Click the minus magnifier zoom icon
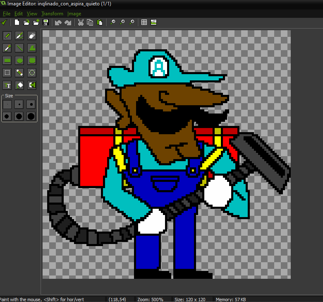The image size is (323, 302). pyautogui.click(x=112, y=22)
